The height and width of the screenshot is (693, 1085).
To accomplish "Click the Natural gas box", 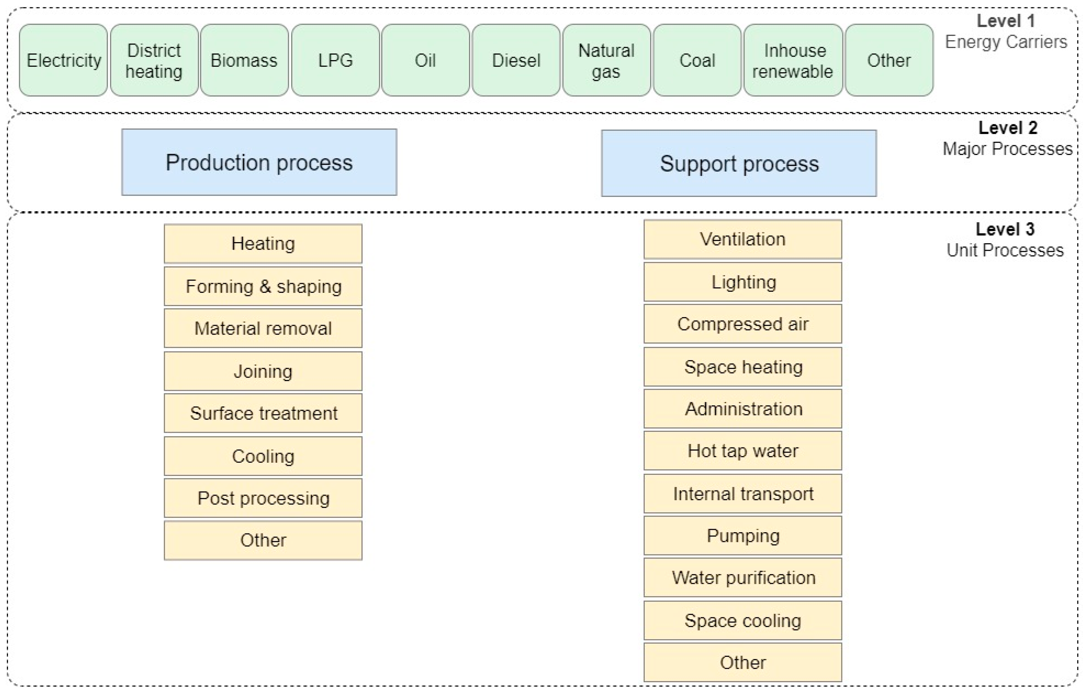I will (x=606, y=60).
